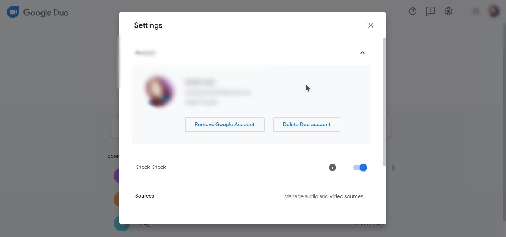Click the profile picture in Account section
506x237 pixels.
(x=159, y=92)
